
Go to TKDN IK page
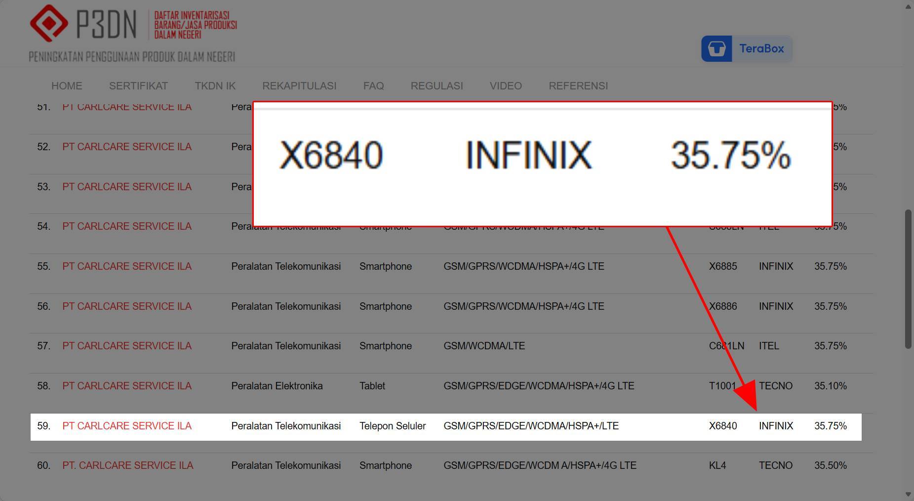[215, 86]
